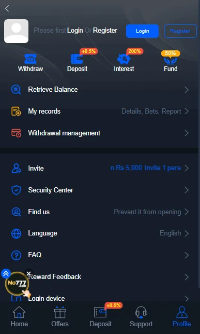Click the 'Prevent it from opening' text
Viewport: 200px width, 334px height.
click(147, 212)
